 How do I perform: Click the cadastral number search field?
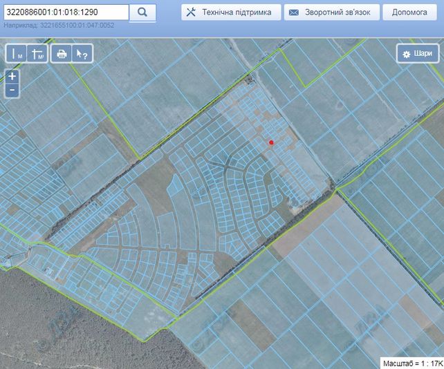(x=66, y=12)
